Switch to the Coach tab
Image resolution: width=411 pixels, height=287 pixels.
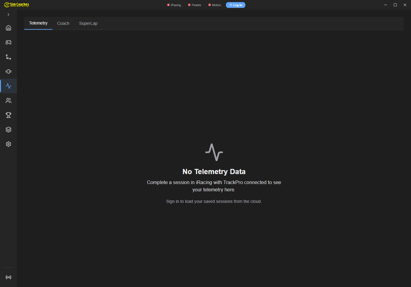[63, 23]
